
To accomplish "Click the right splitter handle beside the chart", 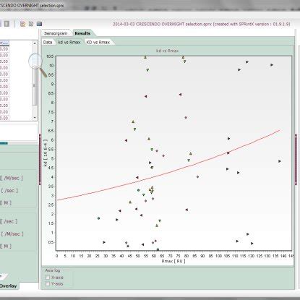I will click(x=296, y=160).
